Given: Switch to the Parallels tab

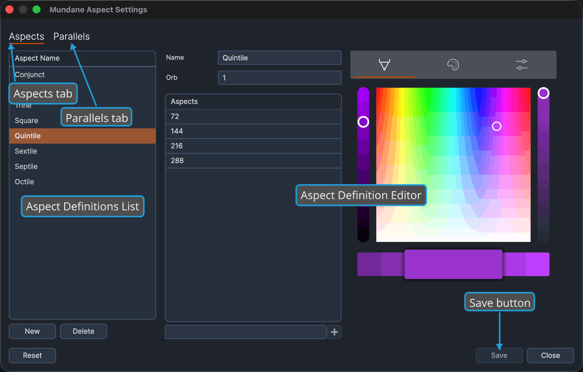Looking at the screenshot, I should 71,36.
